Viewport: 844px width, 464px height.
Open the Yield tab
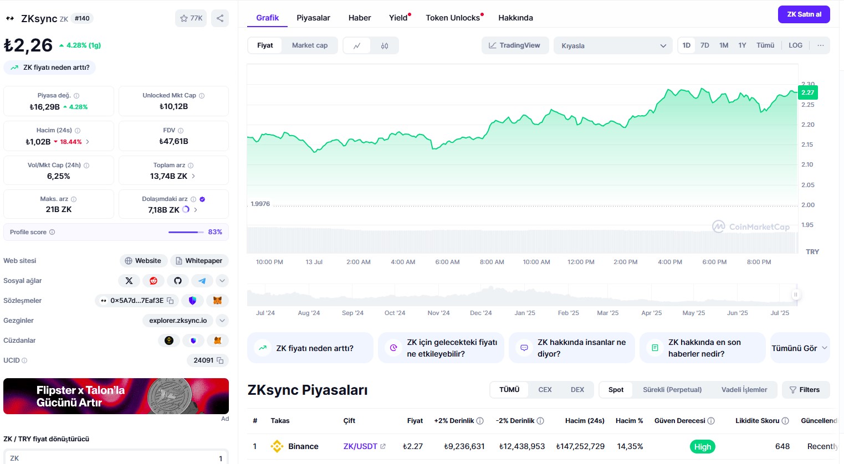pyautogui.click(x=398, y=18)
